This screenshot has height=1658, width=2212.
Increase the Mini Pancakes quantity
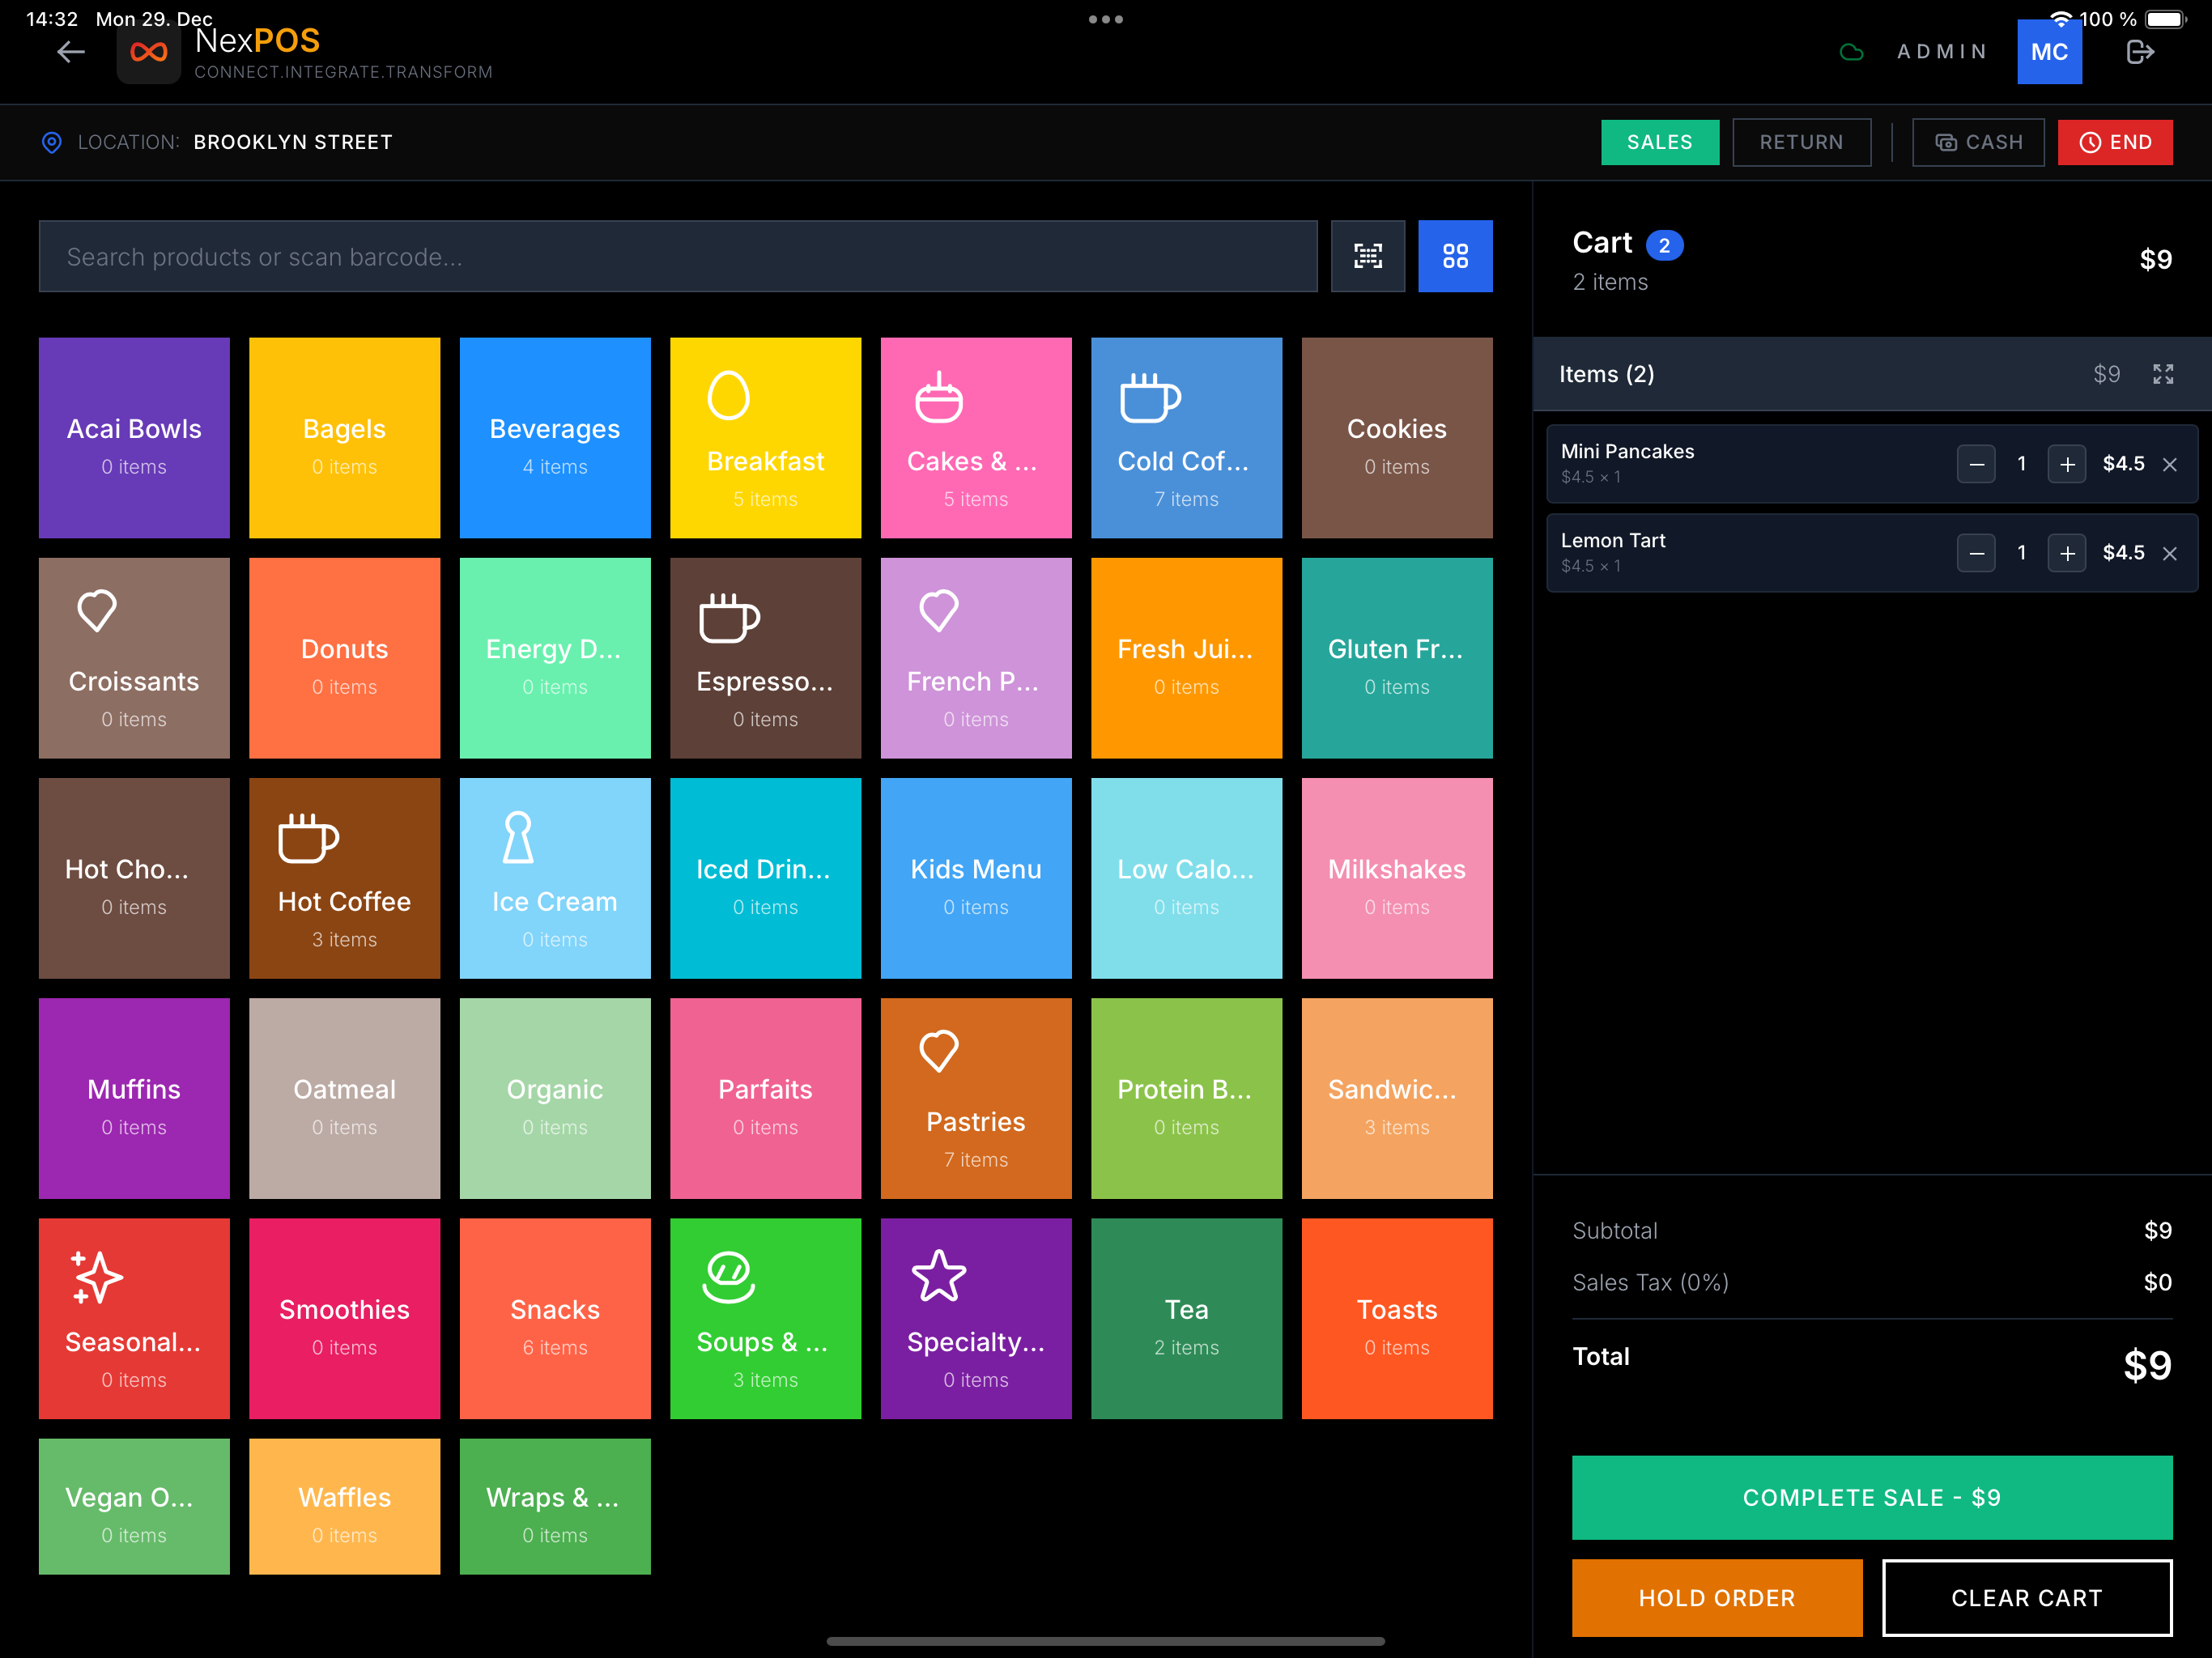click(2066, 463)
